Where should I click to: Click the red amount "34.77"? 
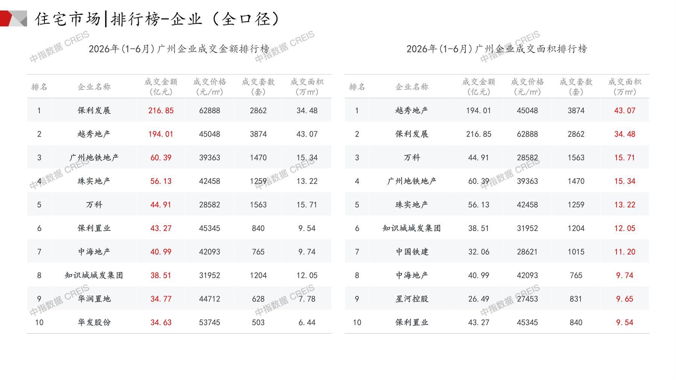(x=161, y=299)
